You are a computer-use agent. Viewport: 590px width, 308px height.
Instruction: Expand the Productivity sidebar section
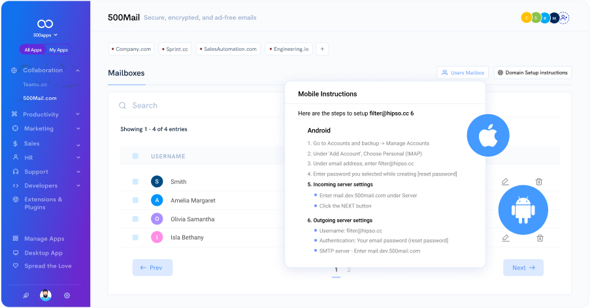(78, 115)
